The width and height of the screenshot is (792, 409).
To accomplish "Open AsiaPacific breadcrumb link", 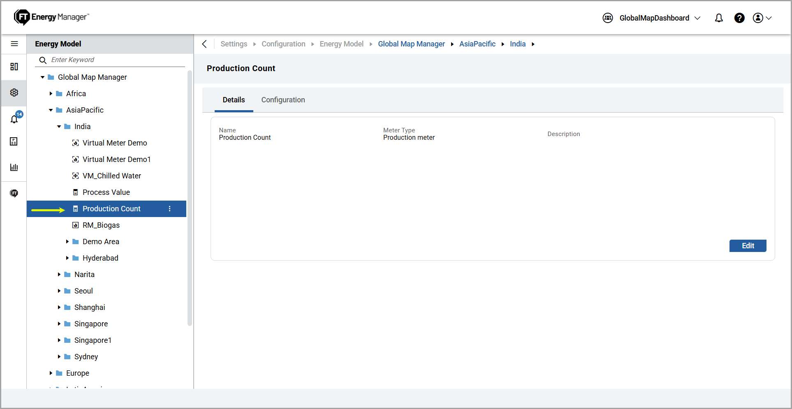I will (477, 44).
